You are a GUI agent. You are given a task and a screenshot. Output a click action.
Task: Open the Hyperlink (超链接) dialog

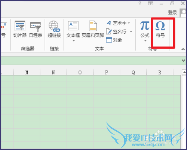(x=54, y=29)
